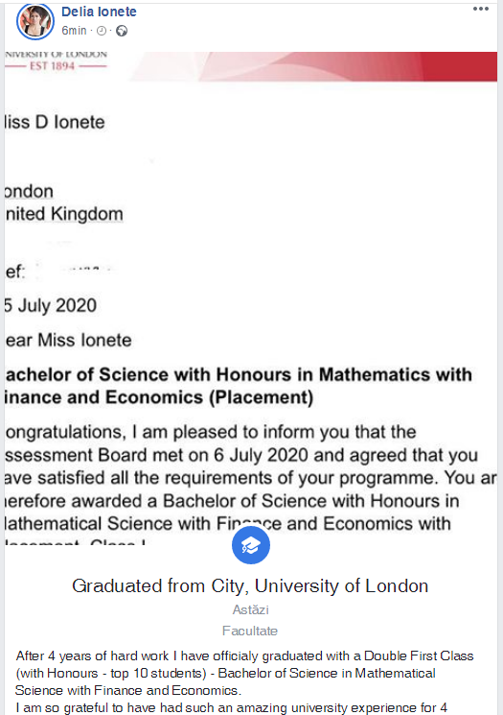The height and width of the screenshot is (715, 503).
Task: Click the blue graduation cap life event icon
Action: click(x=251, y=545)
